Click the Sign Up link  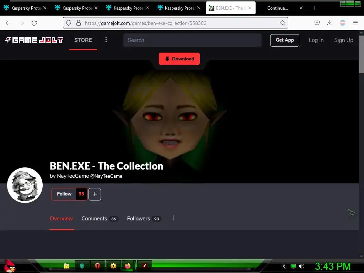[x=344, y=40]
